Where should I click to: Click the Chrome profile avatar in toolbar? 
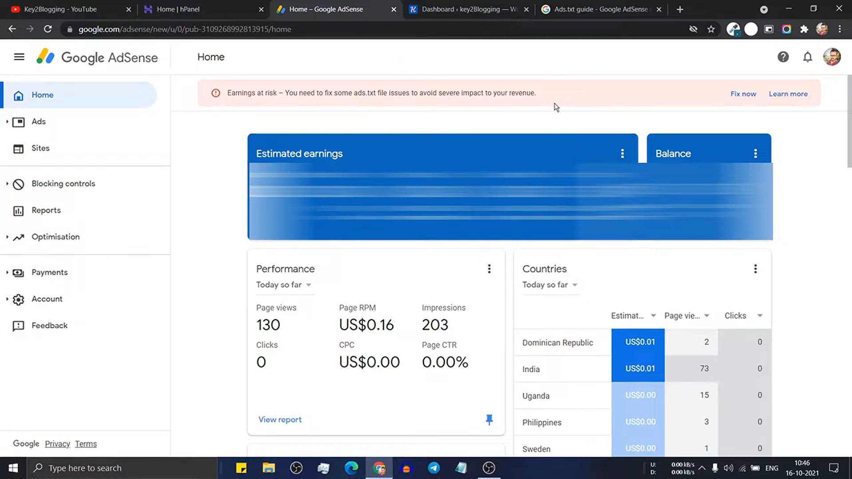[822, 29]
